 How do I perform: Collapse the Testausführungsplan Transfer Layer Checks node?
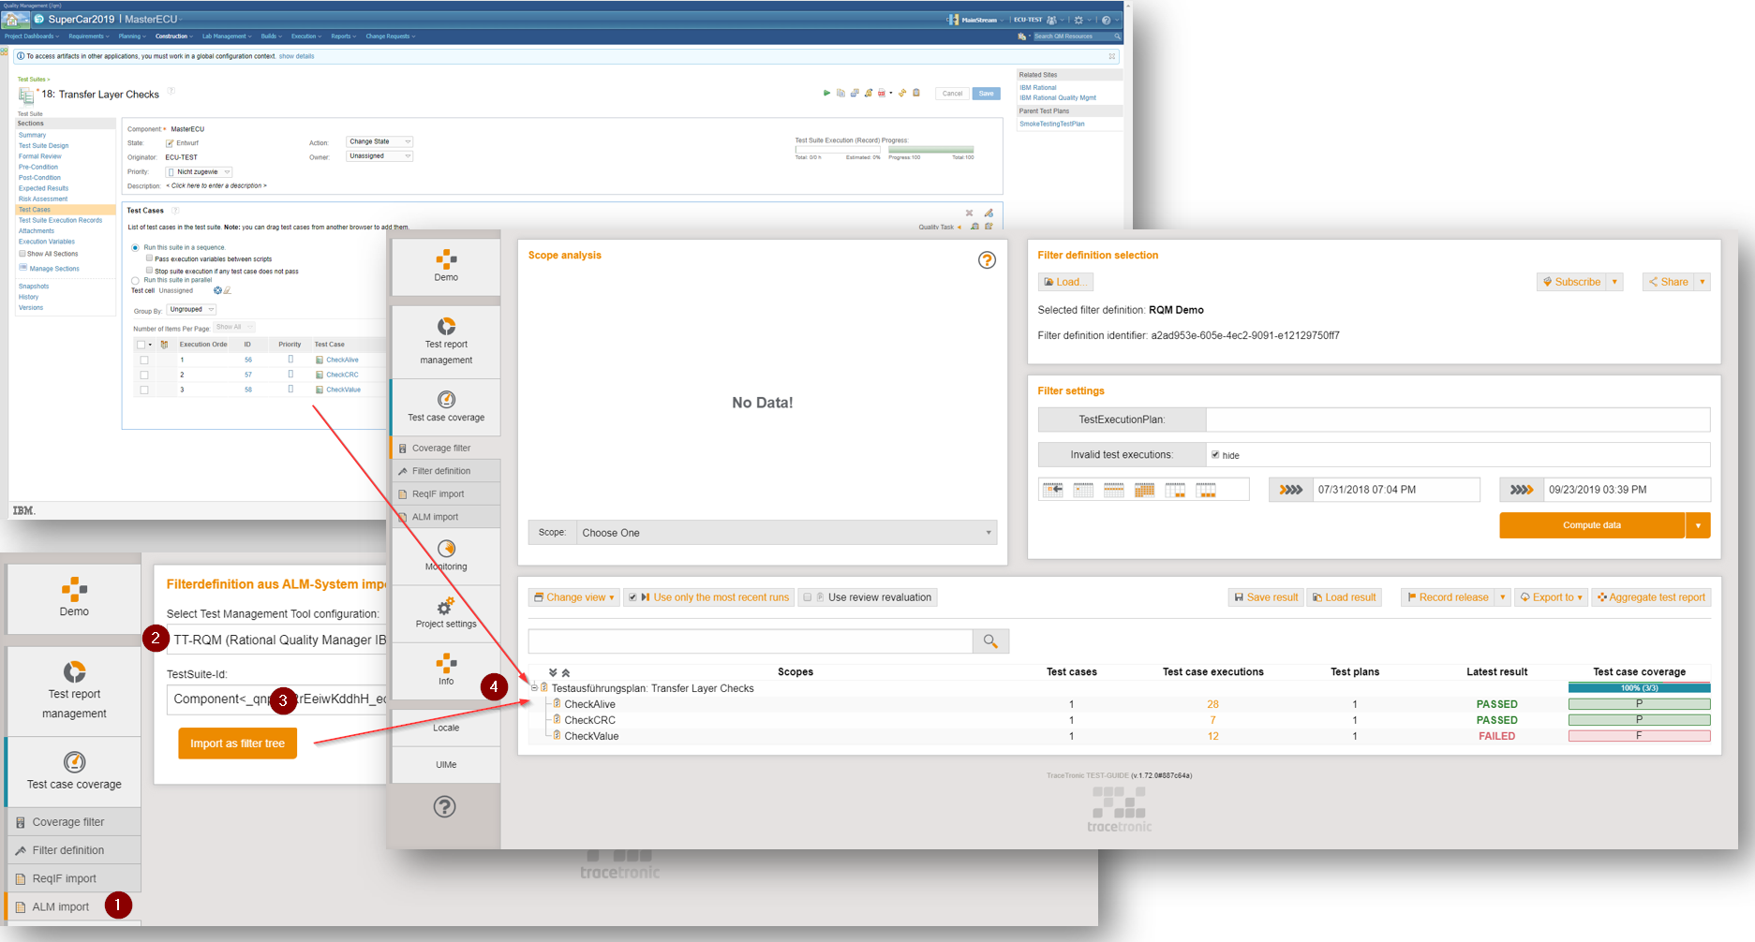point(534,688)
